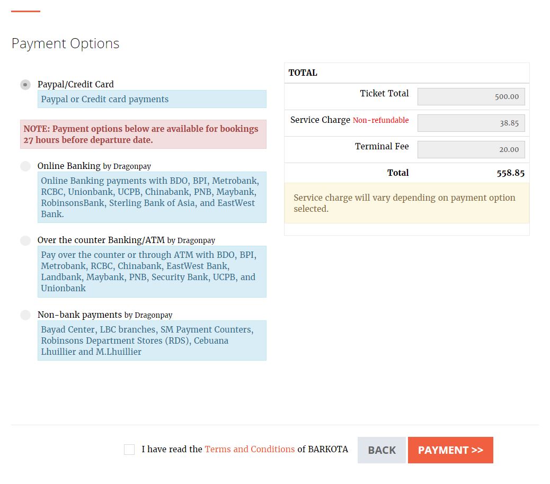Click the Service Charge label
The width and height of the screenshot is (550, 484).
pyautogui.click(x=320, y=120)
